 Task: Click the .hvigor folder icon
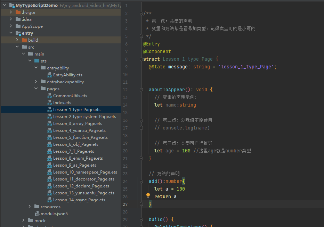tap(18, 12)
